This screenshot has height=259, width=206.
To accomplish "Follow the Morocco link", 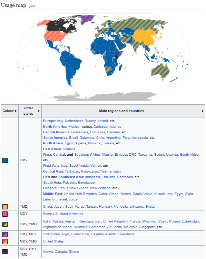I will 95,143.
